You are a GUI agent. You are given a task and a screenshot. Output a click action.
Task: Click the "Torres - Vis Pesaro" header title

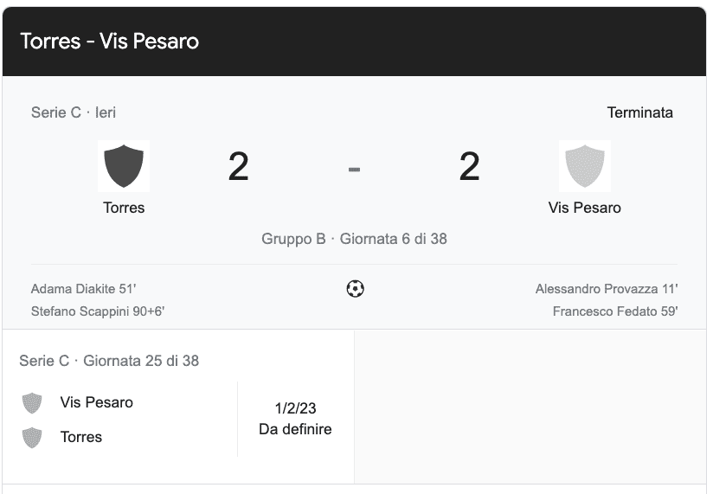pos(109,42)
